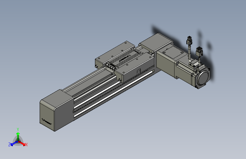Screen dimensions: 246x159
Task: Pick the taller black cable connector on the motor
Action: point(190,40)
